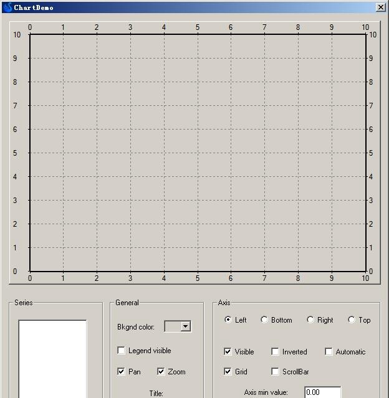
Task: Disable the Pan checkbox
Action: point(121,372)
